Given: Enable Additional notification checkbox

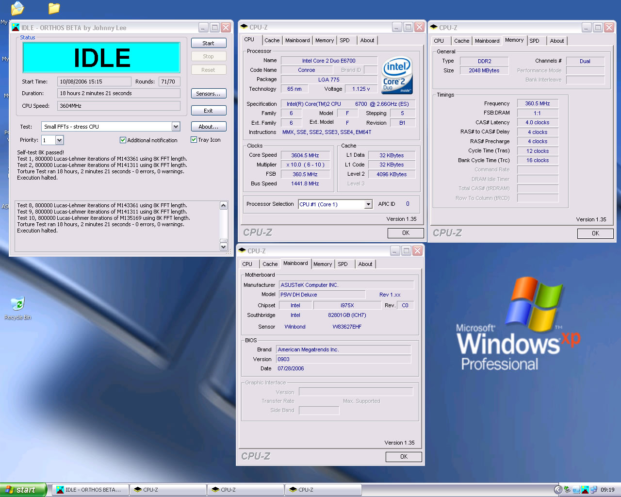Looking at the screenshot, I should (123, 140).
